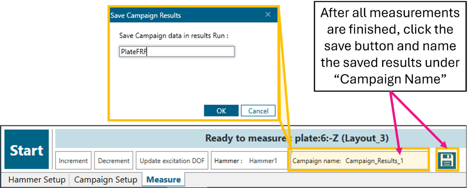The image size is (468, 188).
Task: Confirm saving with the OK button
Action: click(x=221, y=111)
